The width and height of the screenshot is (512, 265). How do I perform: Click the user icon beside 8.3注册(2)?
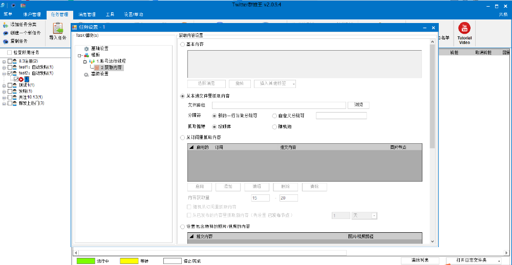click(x=15, y=61)
